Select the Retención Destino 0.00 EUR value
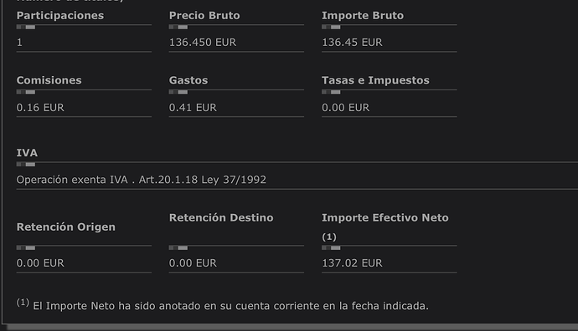The image size is (578, 331). 193,263
